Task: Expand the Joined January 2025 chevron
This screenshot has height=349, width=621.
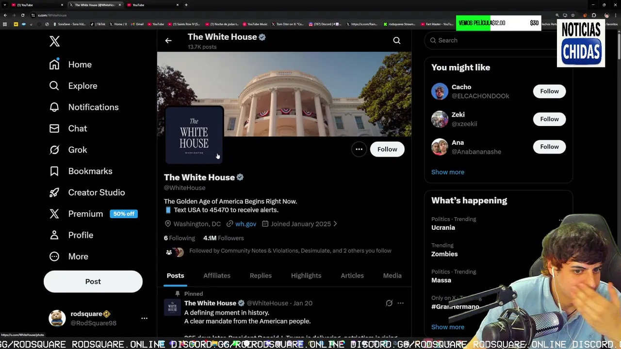Action: [x=335, y=224]
